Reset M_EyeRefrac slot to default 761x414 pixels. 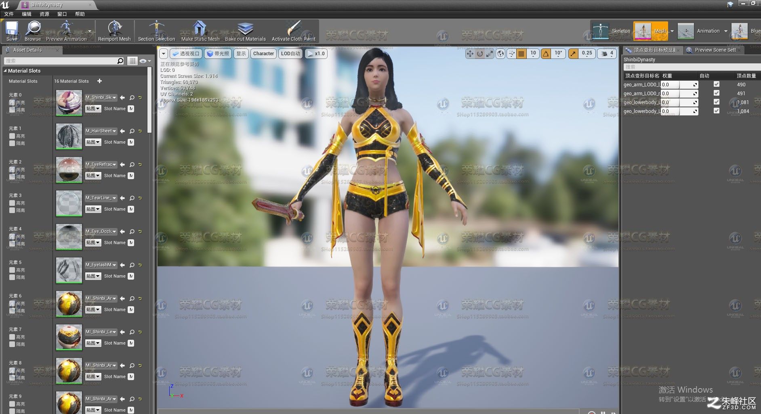tap(140, 165)
